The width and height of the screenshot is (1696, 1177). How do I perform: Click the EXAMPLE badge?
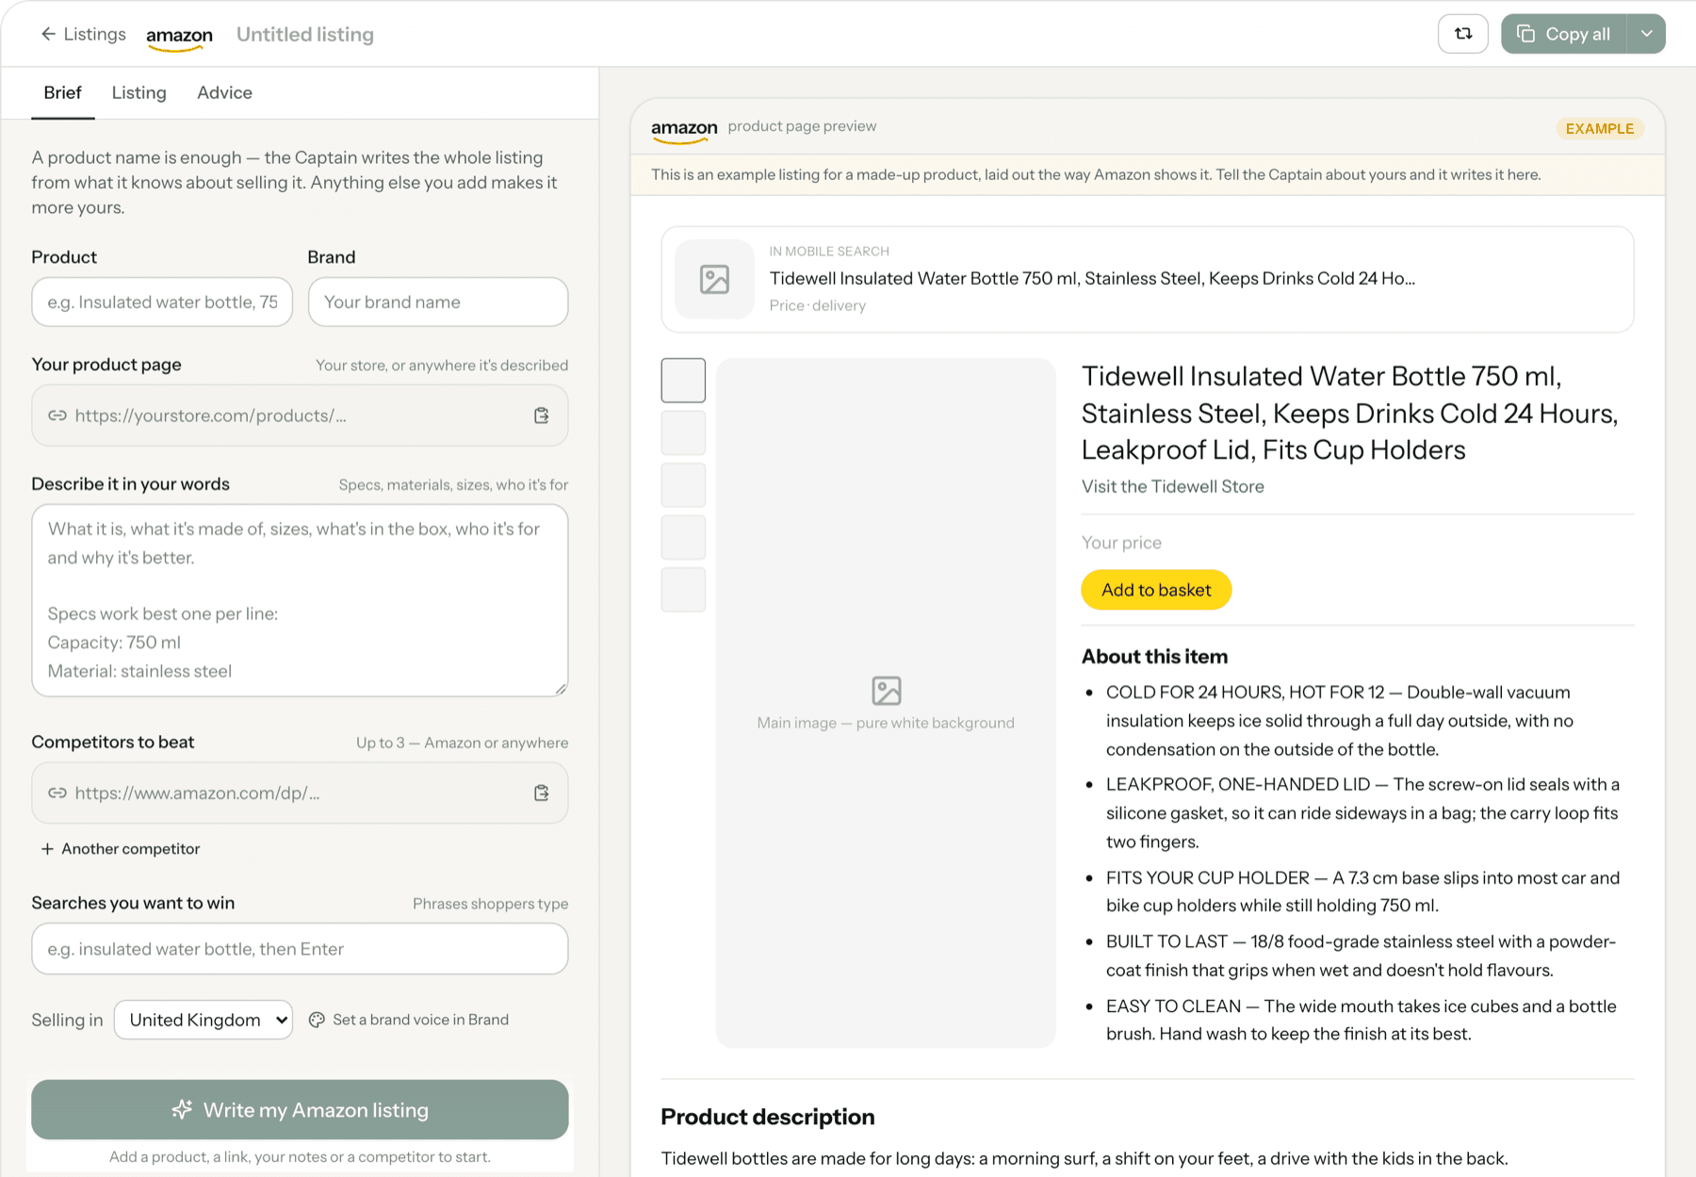pyautogui.click(x=1600, y=128)
